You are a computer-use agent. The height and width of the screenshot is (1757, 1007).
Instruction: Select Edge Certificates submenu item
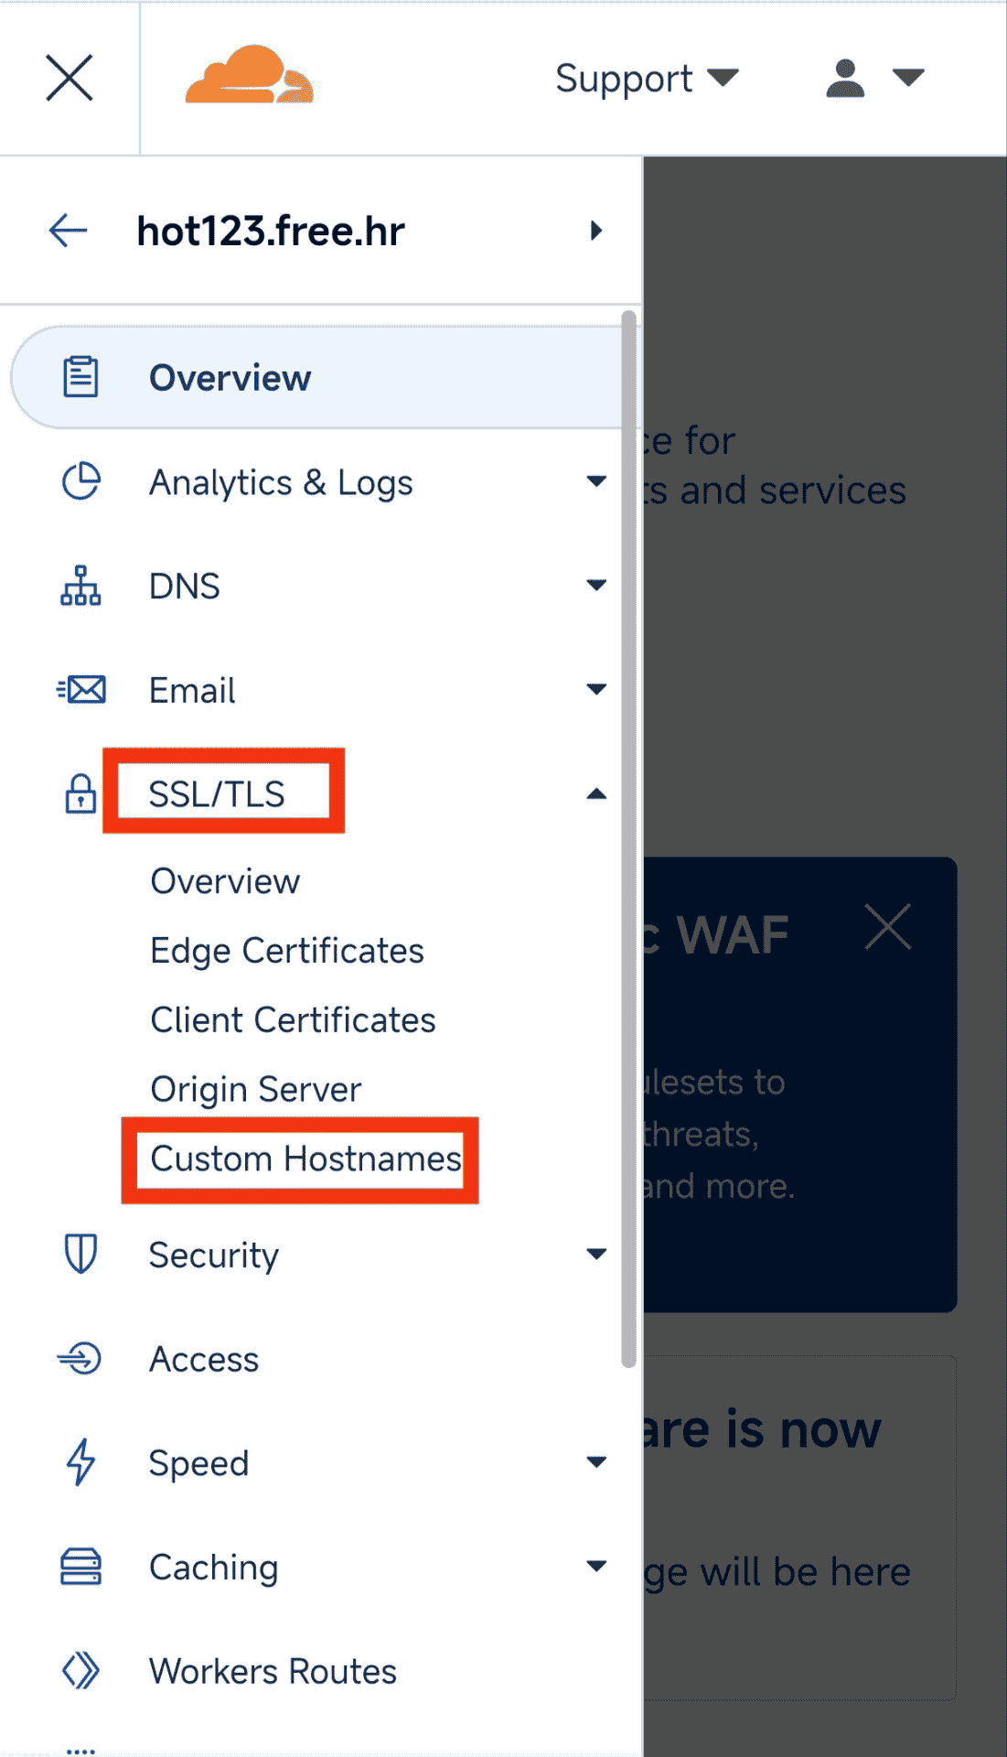coord(287,951)
